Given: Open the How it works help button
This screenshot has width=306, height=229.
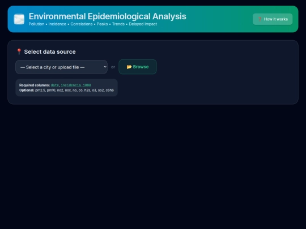Looking at the screenshot, I should 273,19.
